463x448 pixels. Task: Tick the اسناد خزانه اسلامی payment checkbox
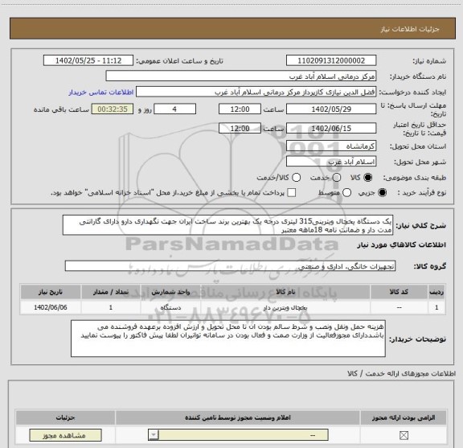pos(292,193)
